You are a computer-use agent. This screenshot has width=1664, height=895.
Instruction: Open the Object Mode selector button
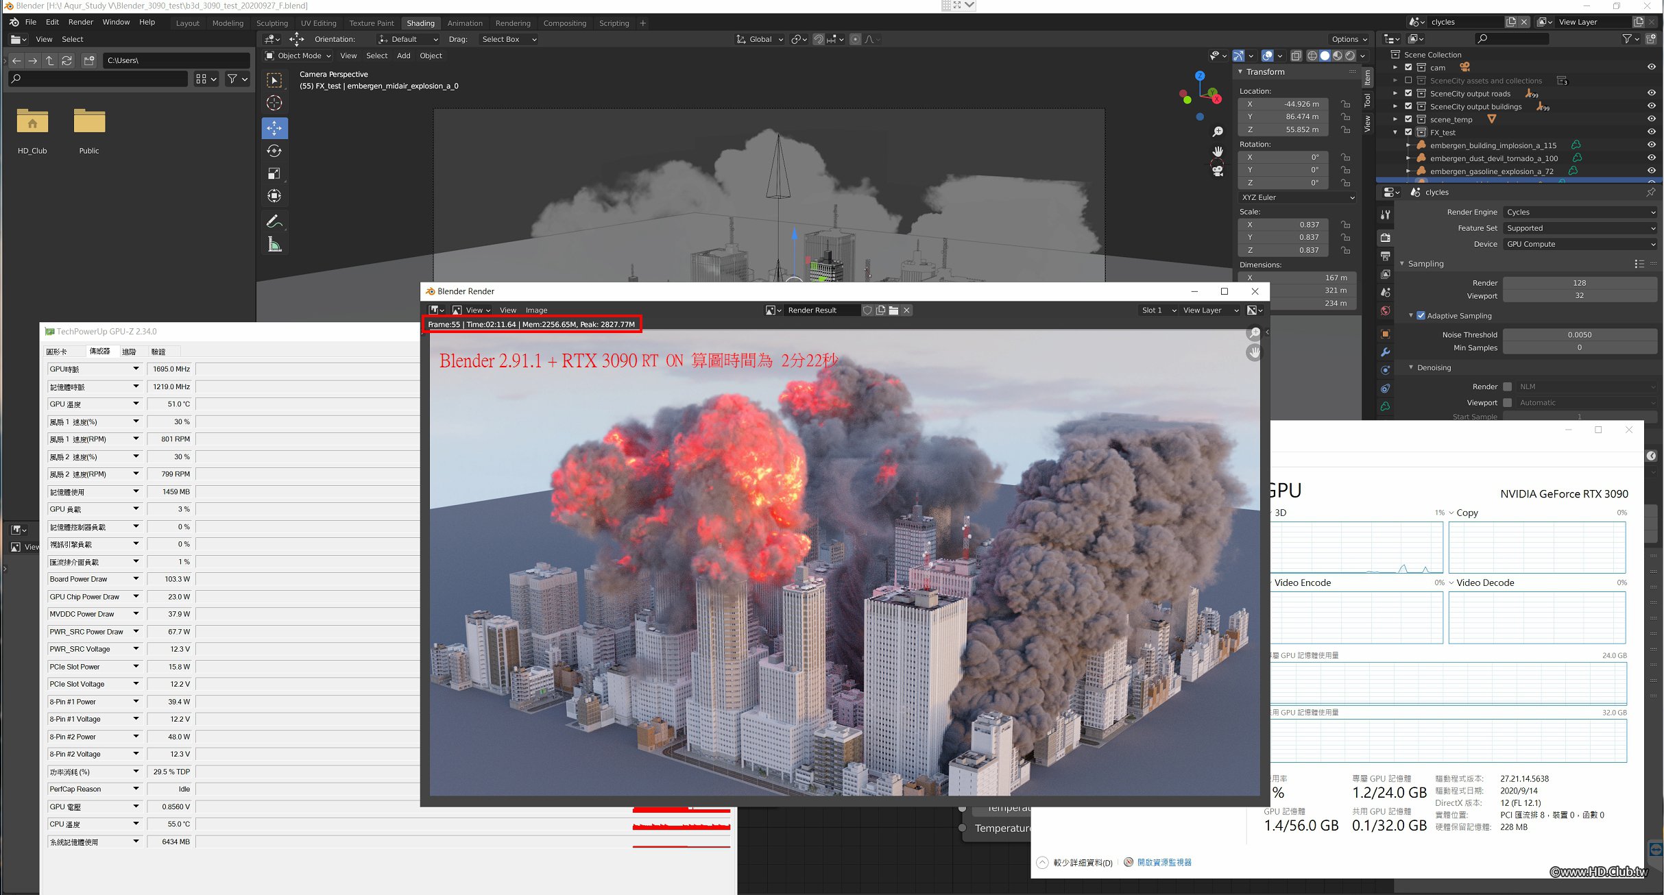[x=299, y=56]
